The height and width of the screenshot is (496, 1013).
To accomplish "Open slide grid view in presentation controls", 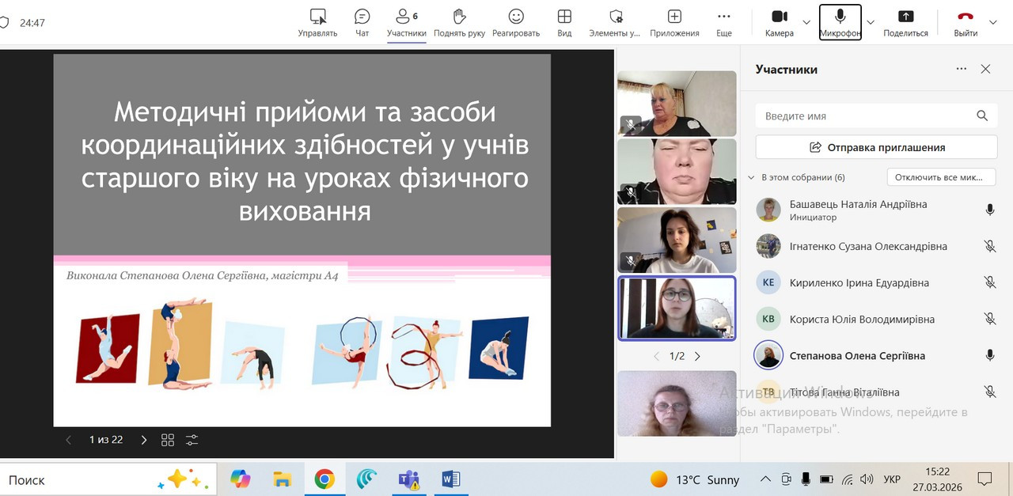I will 168,440.
